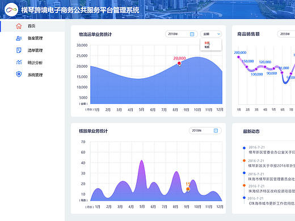Click 5月 axis label on 核放单 chart
Viewport: 295px width, 221px height.
tap(142, 207)
